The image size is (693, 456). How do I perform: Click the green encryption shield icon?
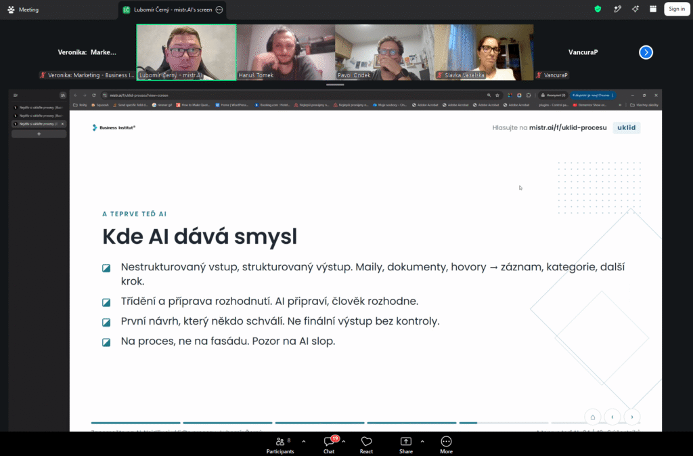tap(598, 9)
